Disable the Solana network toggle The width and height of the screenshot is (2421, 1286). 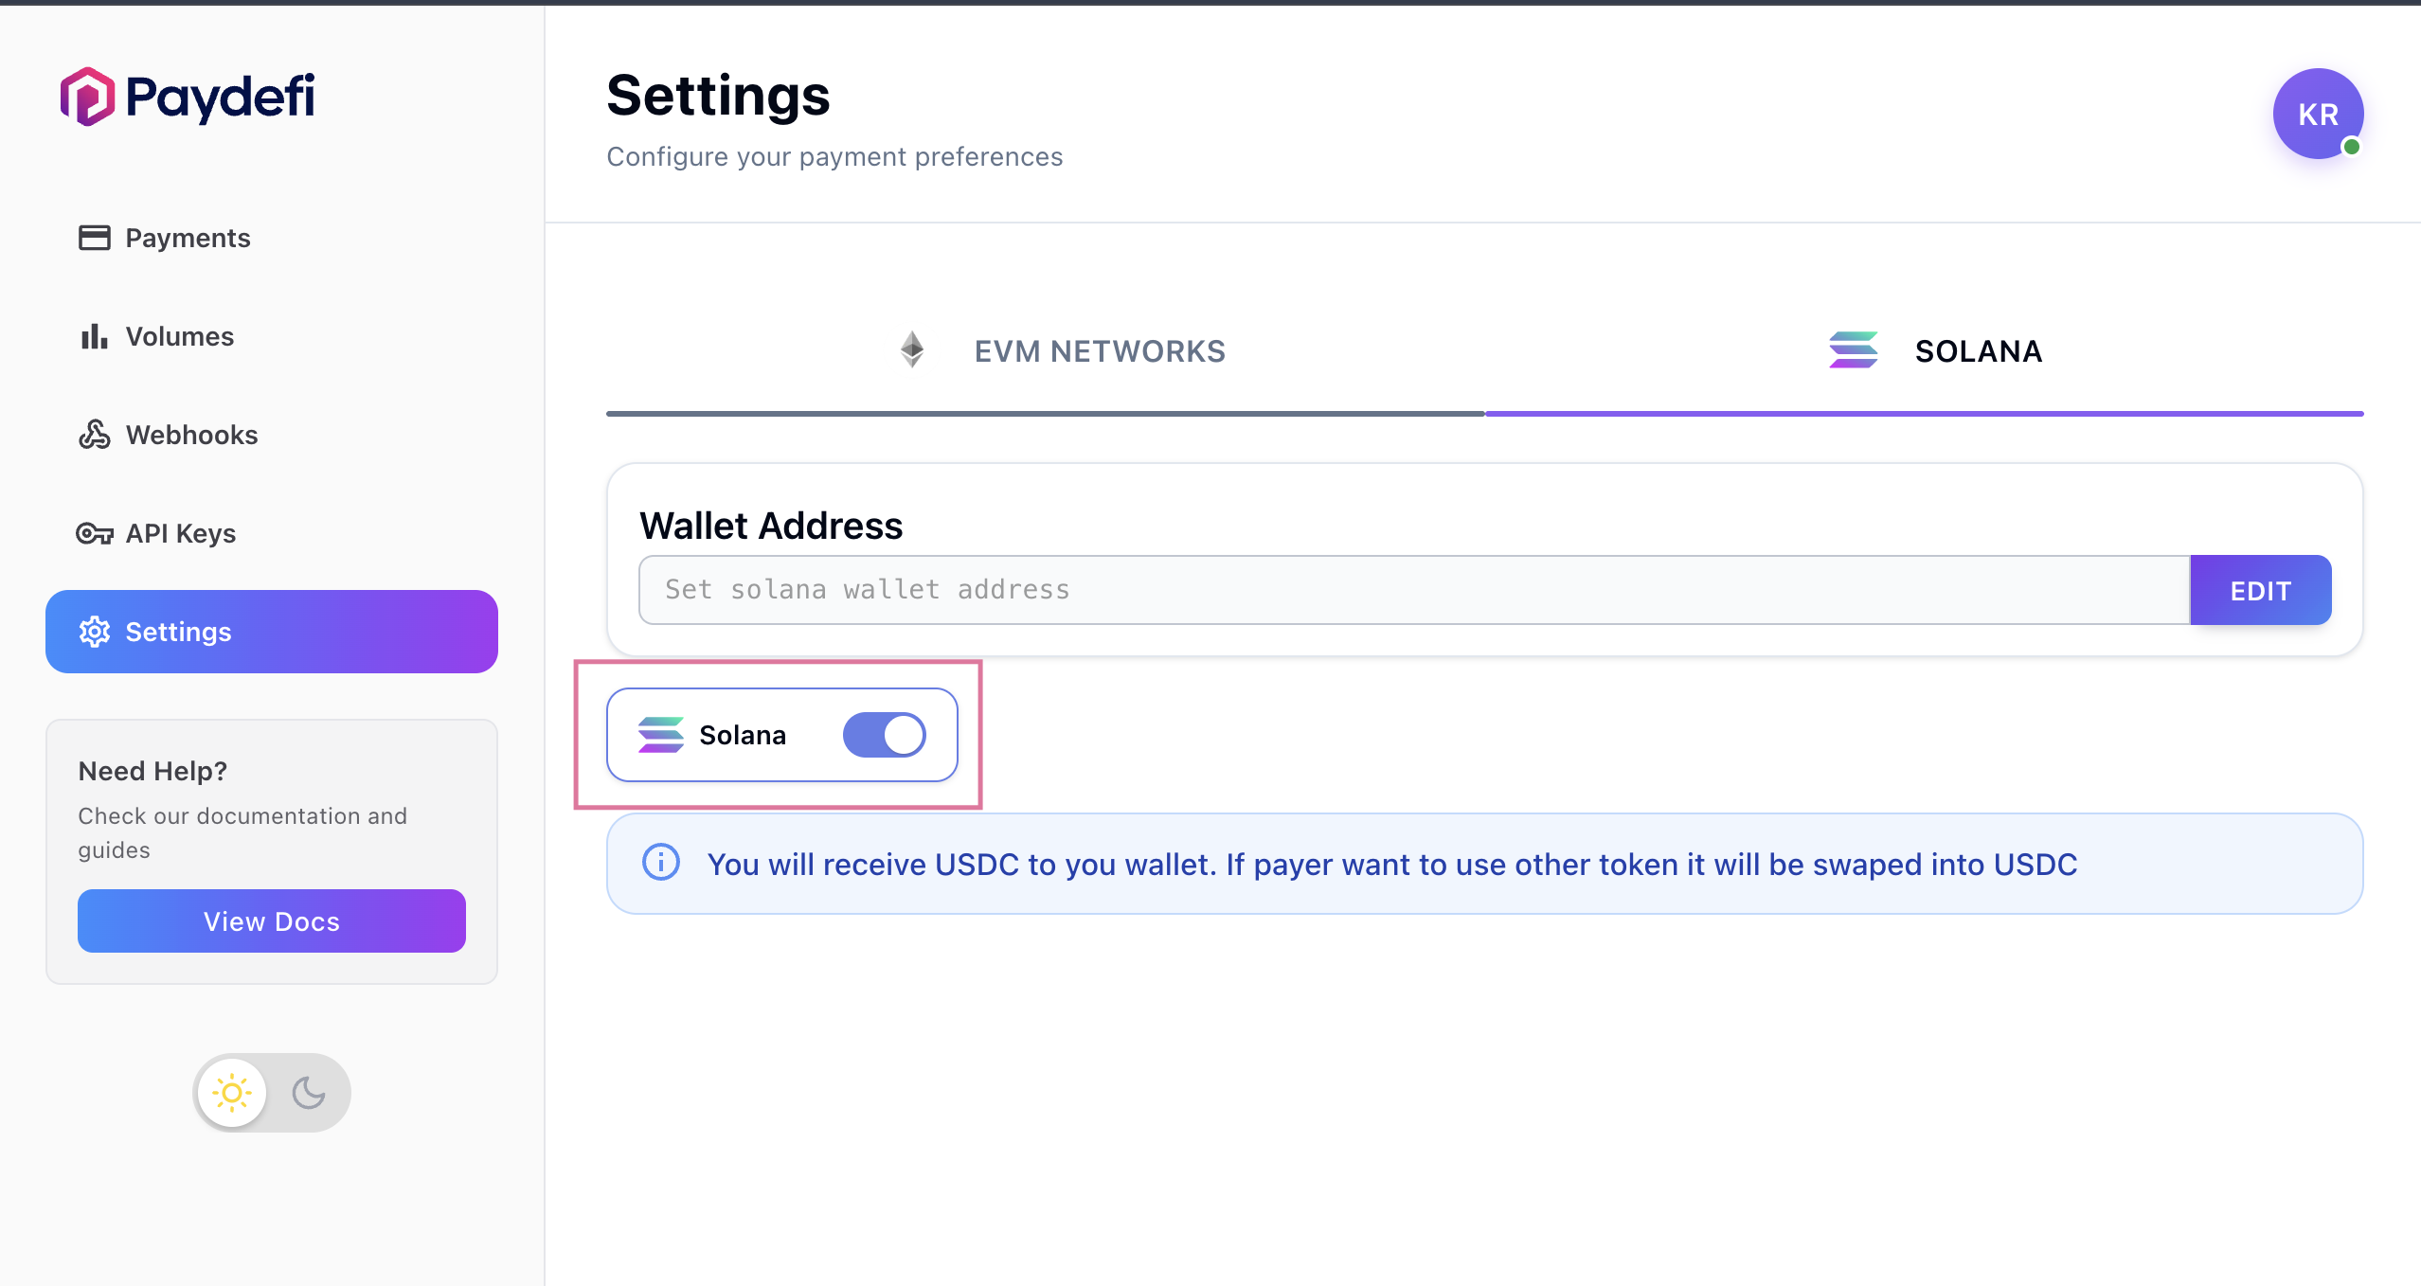point(884,735)
